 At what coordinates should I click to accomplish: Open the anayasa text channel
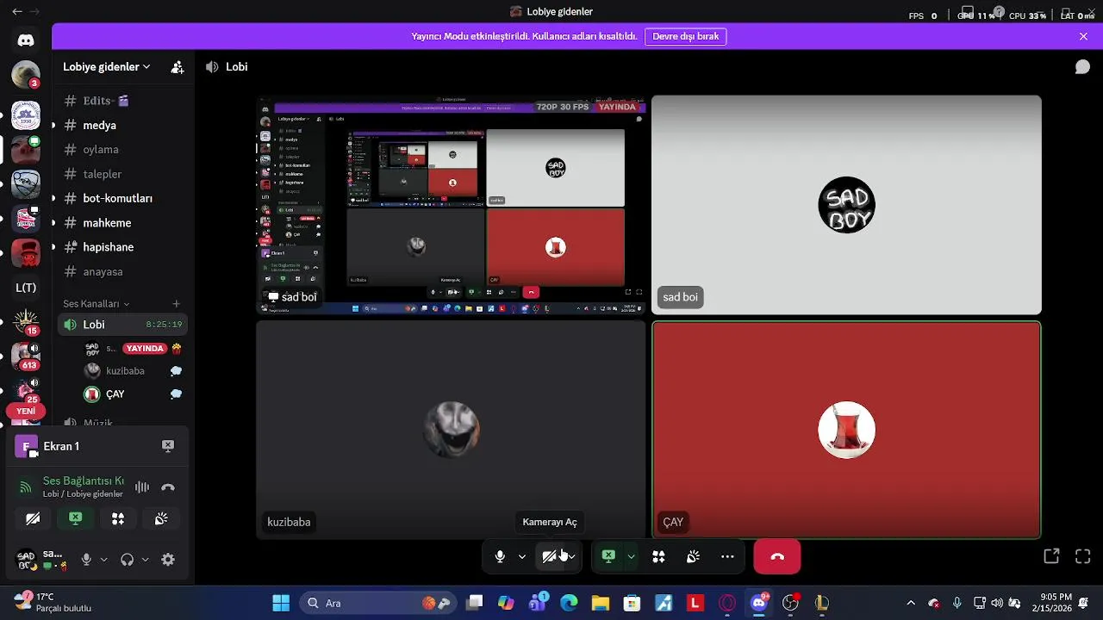tap(122, 271)
